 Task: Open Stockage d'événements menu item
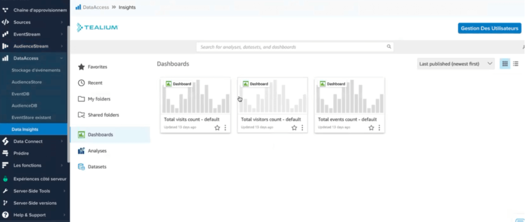click(36, 70)
